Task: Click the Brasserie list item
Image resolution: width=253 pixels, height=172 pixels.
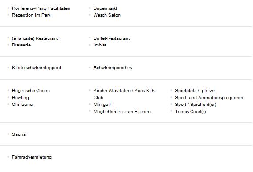Action: (21, 45)
